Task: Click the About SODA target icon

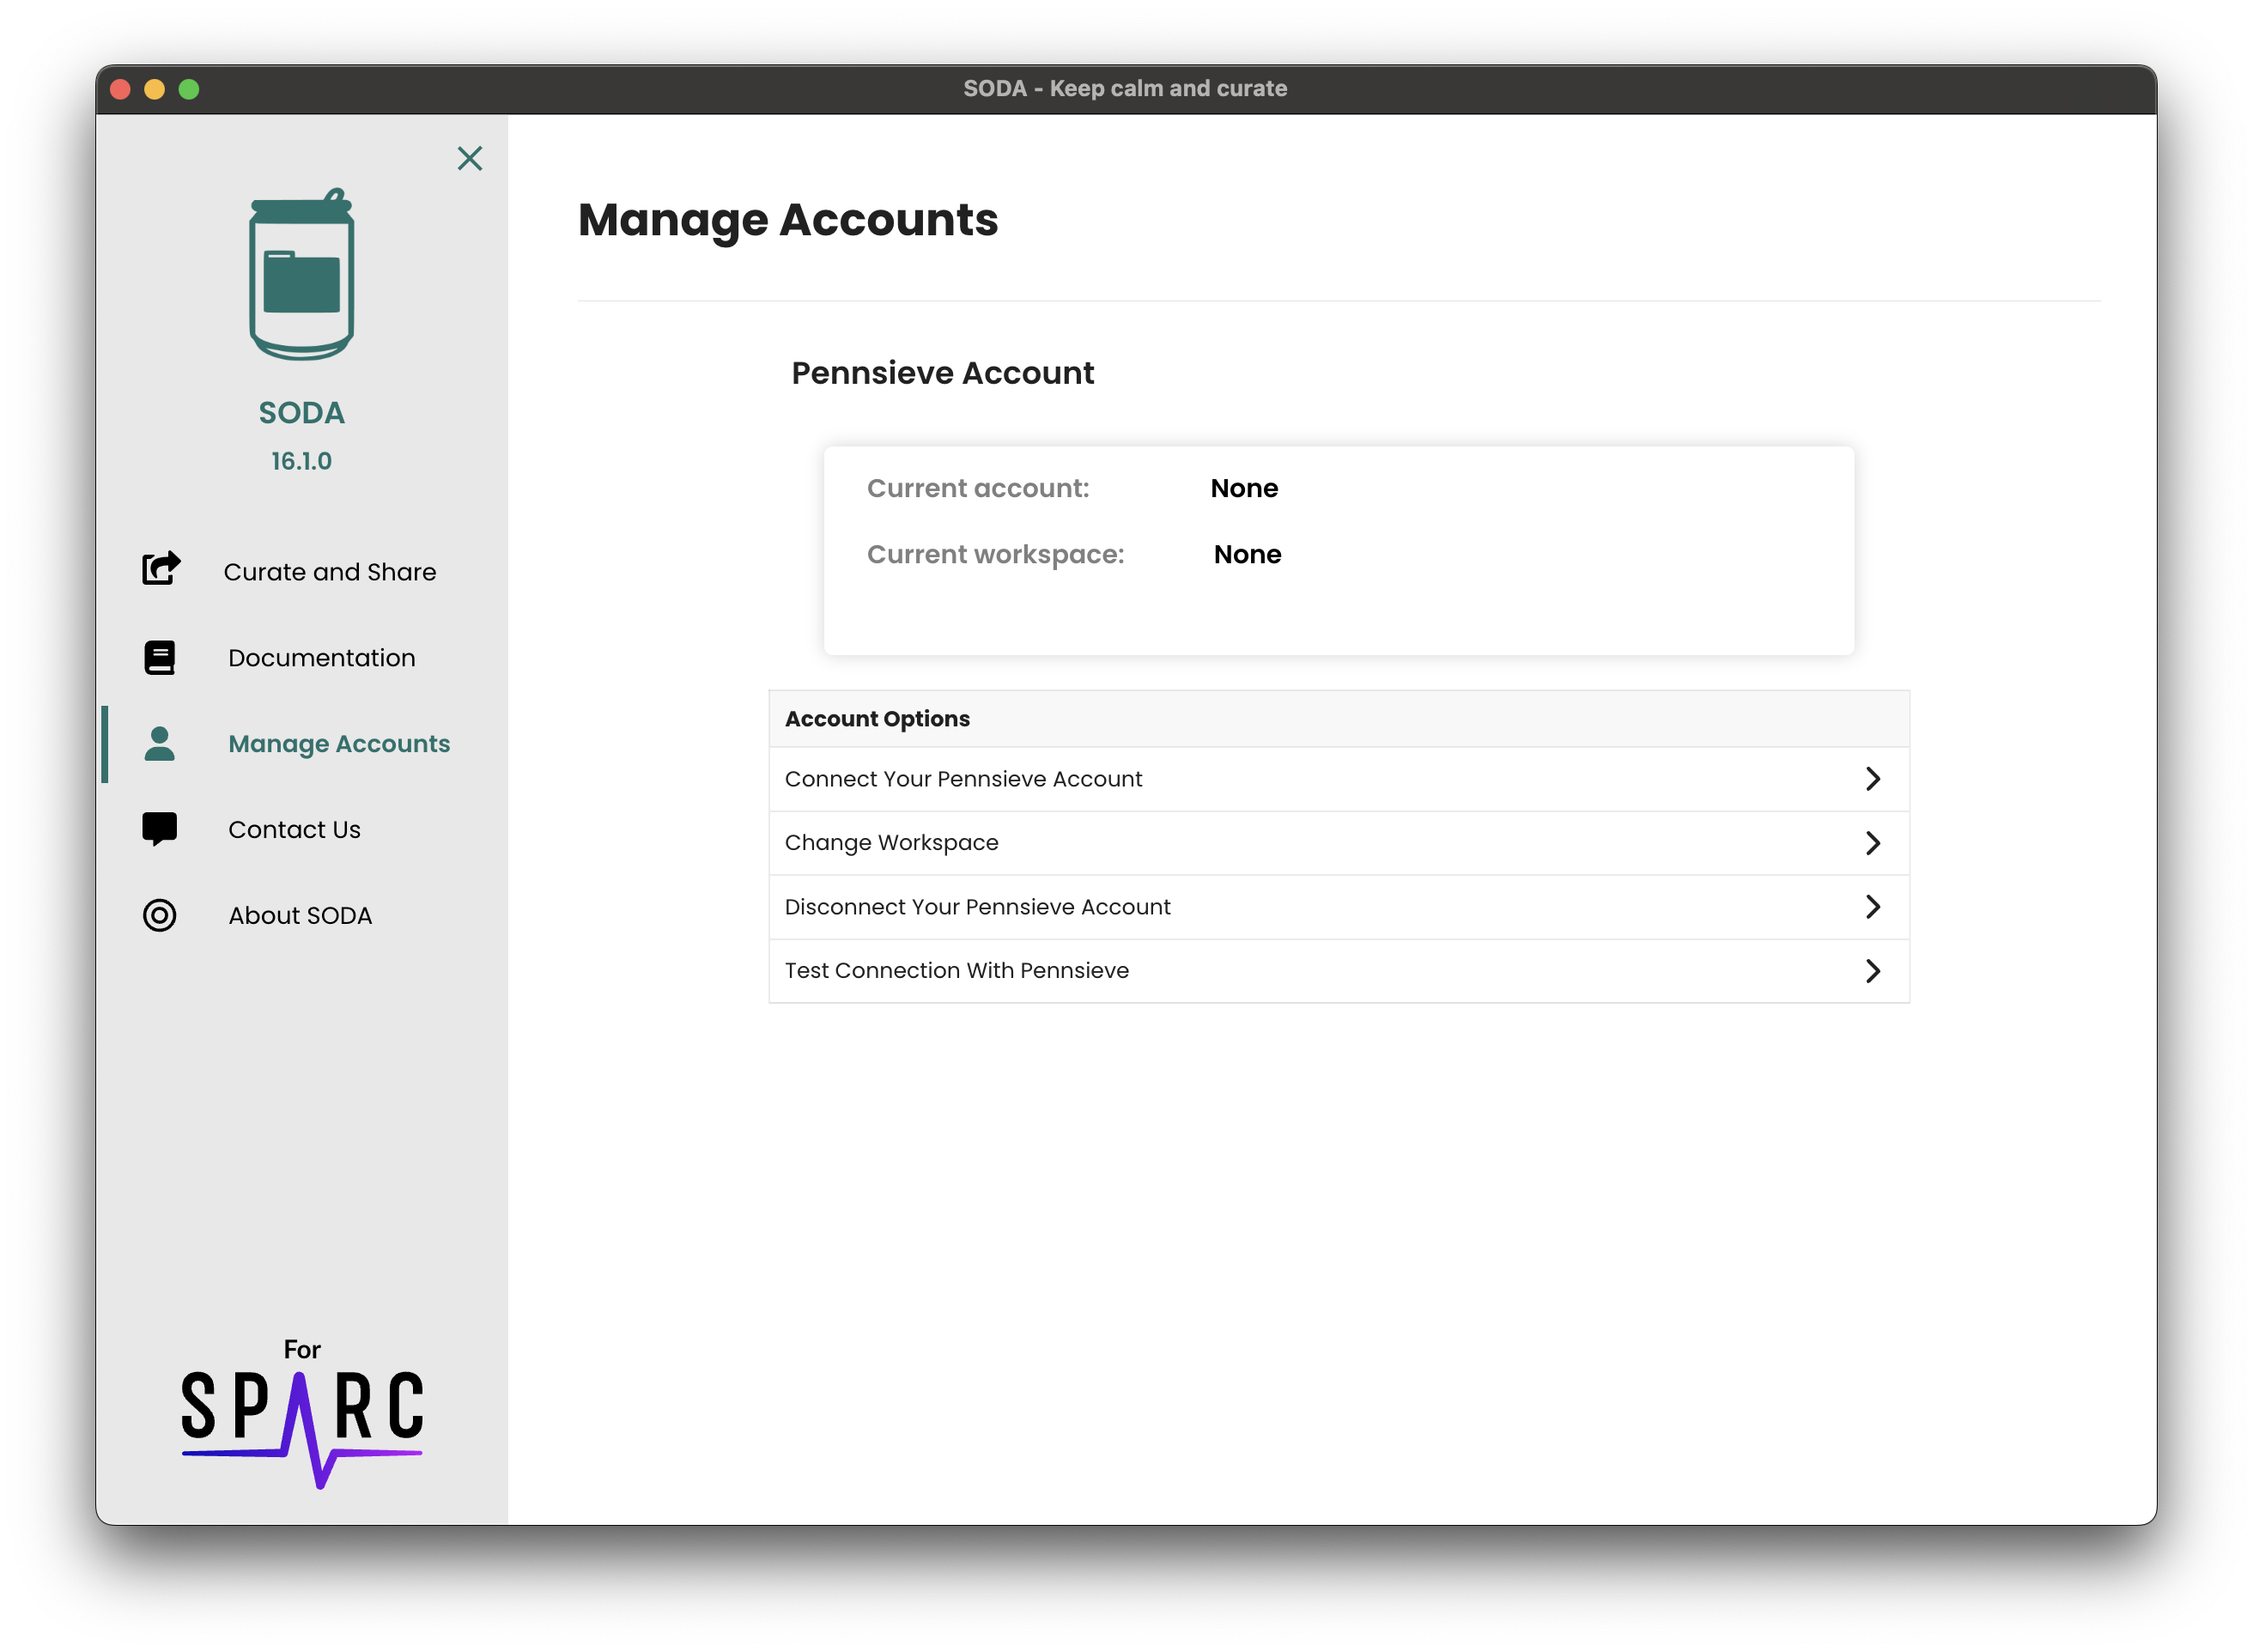Action: coord(160,916)
